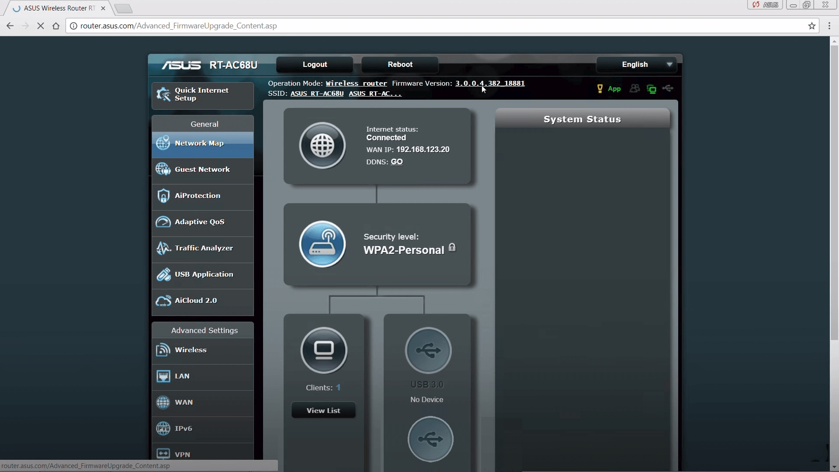
Task: Click the VPN icon in sidebar
Action: coord(163,454)
